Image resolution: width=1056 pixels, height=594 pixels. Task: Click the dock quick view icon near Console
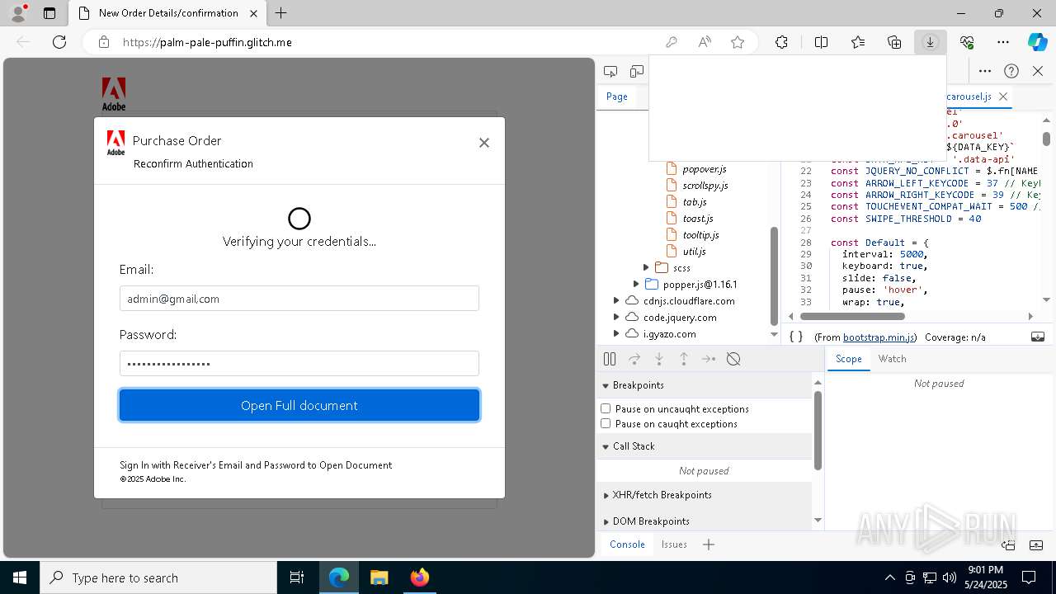[x=1008, y=544]
